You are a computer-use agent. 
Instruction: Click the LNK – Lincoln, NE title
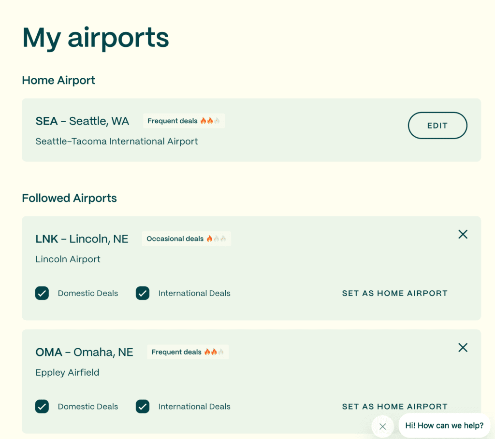coord(82,239)
